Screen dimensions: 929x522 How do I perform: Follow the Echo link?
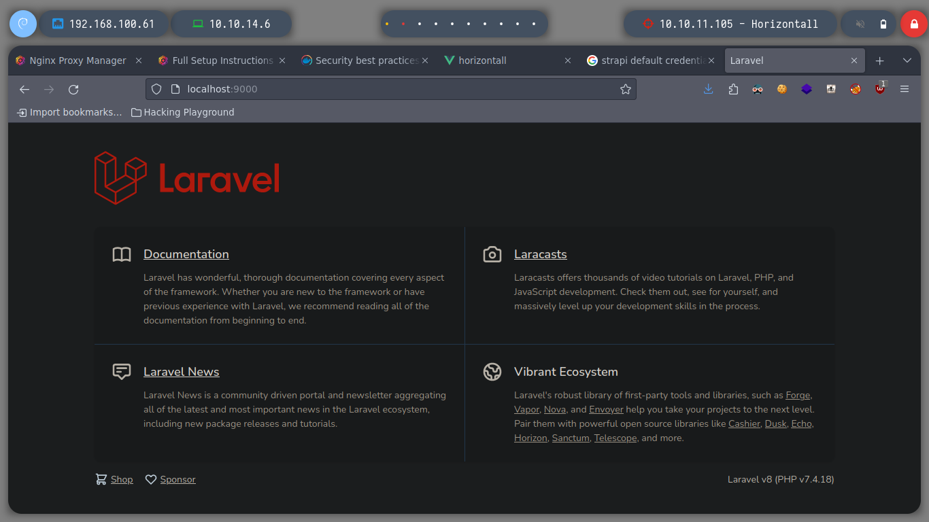point(801,423)
